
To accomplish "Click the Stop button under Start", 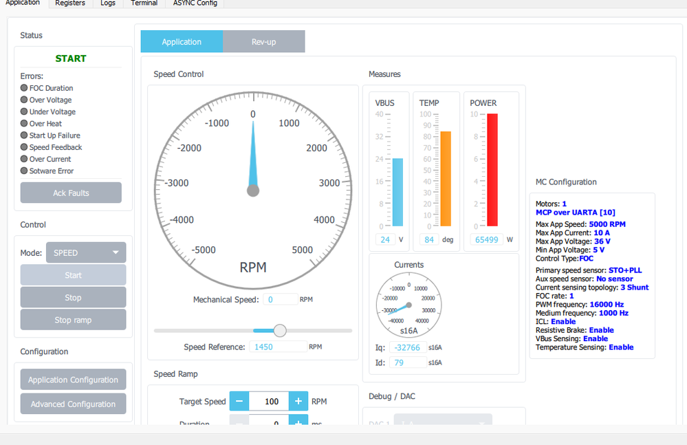I will (x=73, y=297).
